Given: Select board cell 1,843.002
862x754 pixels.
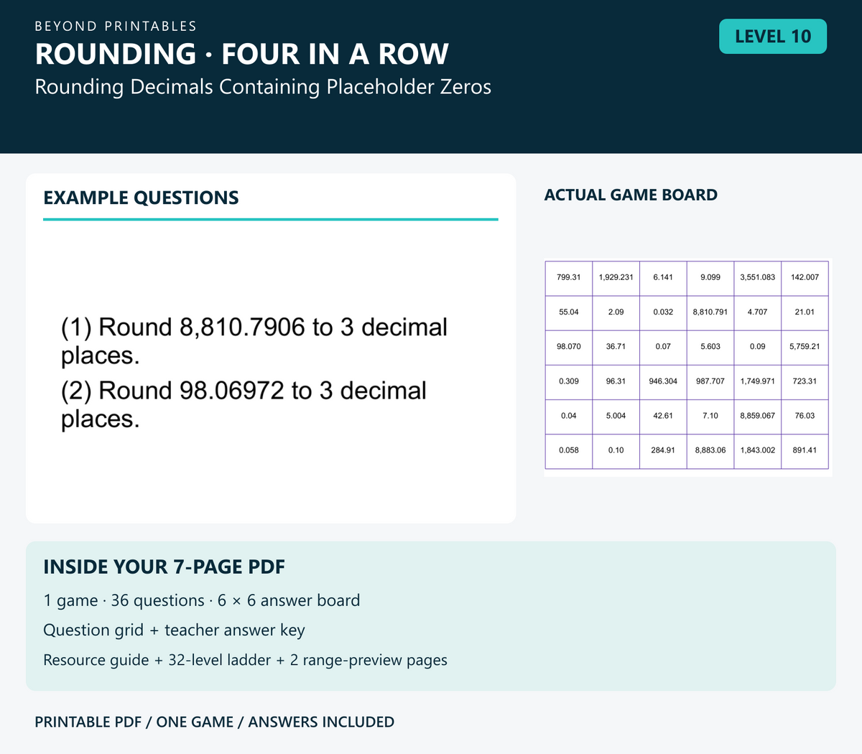Looking at the screenshot, I should (758, 451).
